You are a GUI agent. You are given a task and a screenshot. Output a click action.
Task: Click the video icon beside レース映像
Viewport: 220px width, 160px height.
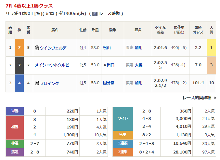point(95,14)
